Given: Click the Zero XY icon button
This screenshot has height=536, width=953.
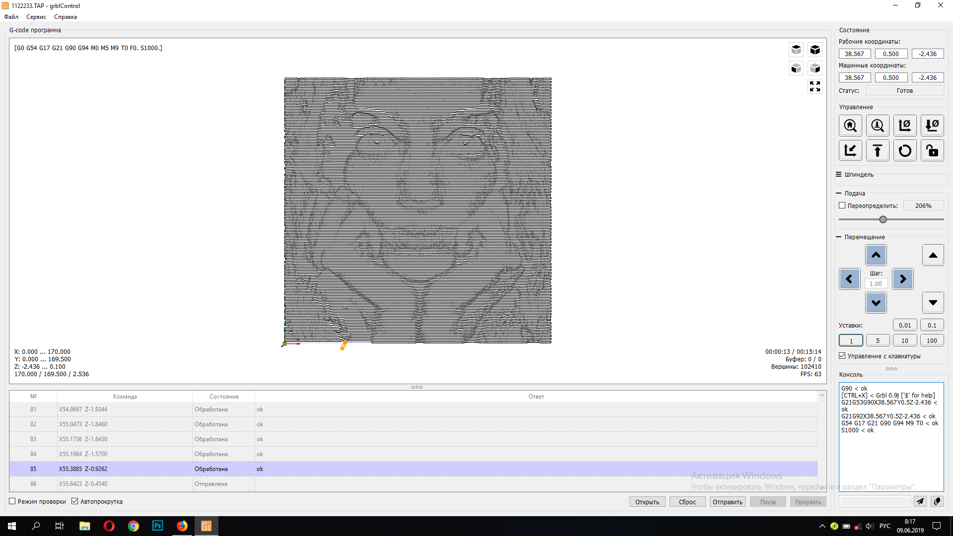Looking at the screenshot, I should point(904,126).
